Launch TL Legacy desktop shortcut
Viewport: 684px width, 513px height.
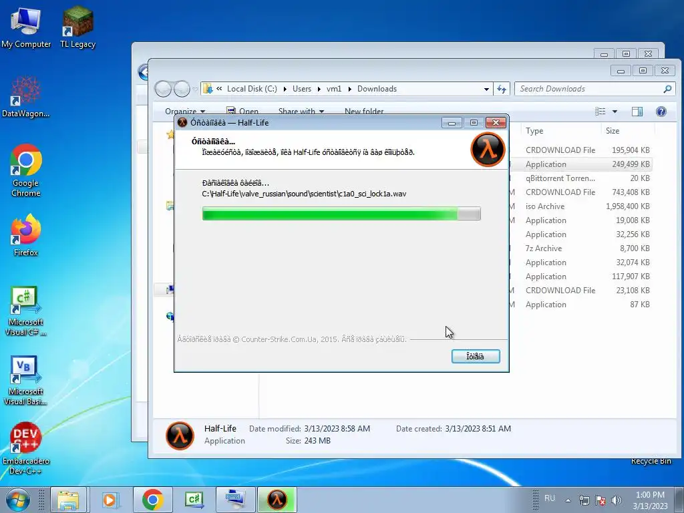[77, 27]
